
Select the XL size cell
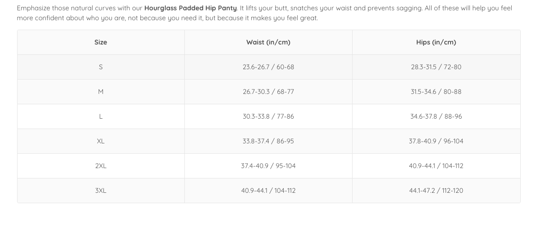click(x=101, y=141)
